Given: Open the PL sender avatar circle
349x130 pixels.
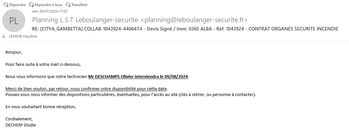Looking at the screenshot, I should pos(13,21).
